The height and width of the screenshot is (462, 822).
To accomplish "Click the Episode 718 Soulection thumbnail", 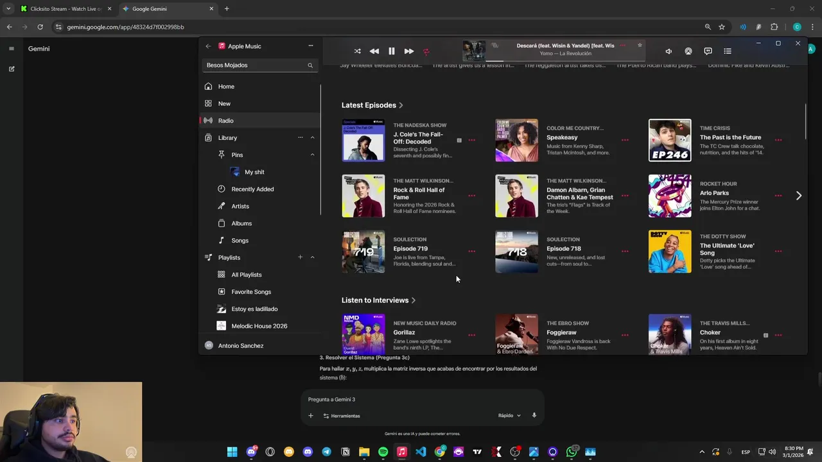I will [516, 252].
